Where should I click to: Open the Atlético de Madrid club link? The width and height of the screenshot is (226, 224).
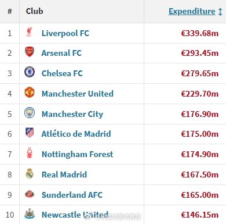76,134
